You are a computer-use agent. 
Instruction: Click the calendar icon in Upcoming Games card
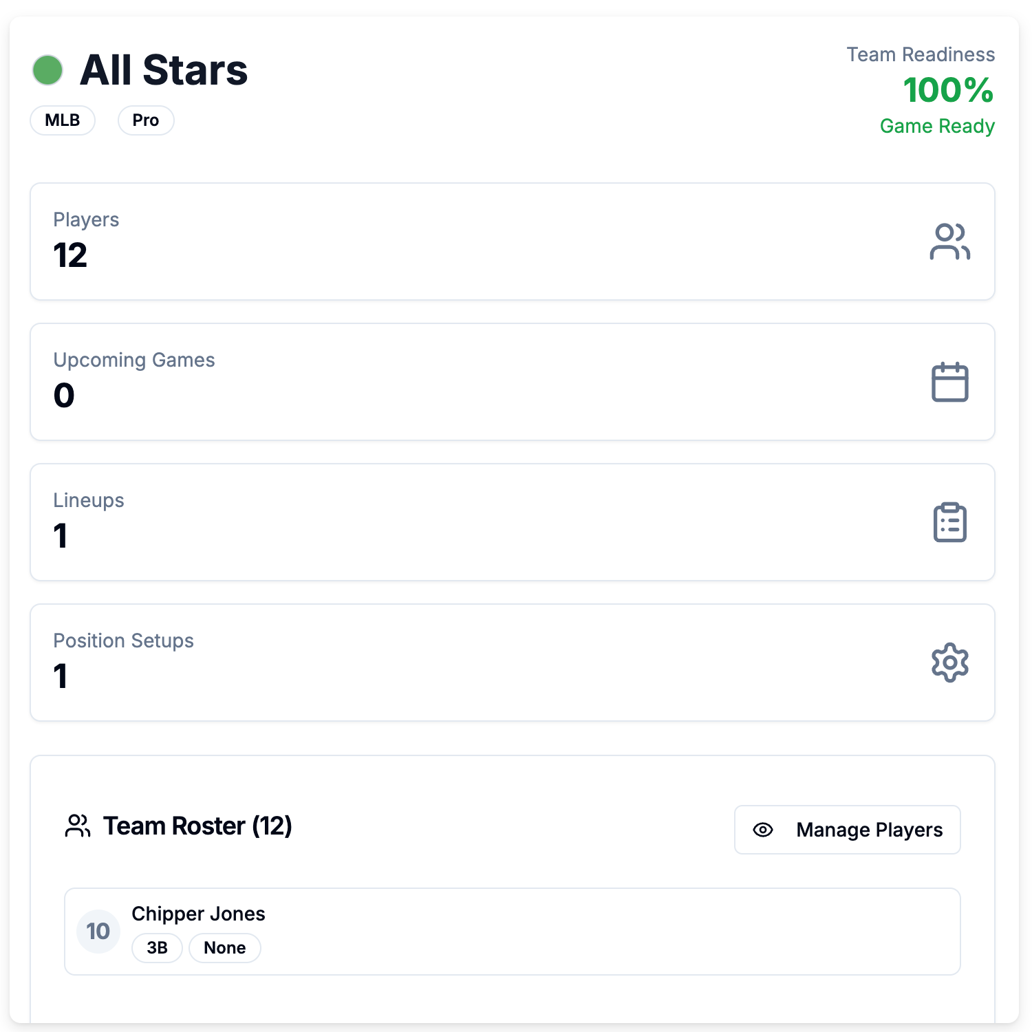pyautogui.click(x=949, y=382)
